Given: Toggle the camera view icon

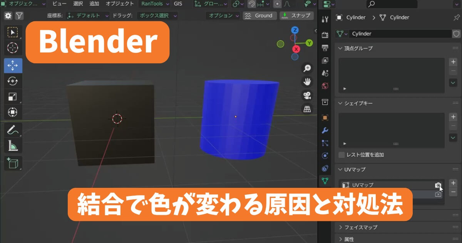Looking at the screenshot, I should click(307, 96).
